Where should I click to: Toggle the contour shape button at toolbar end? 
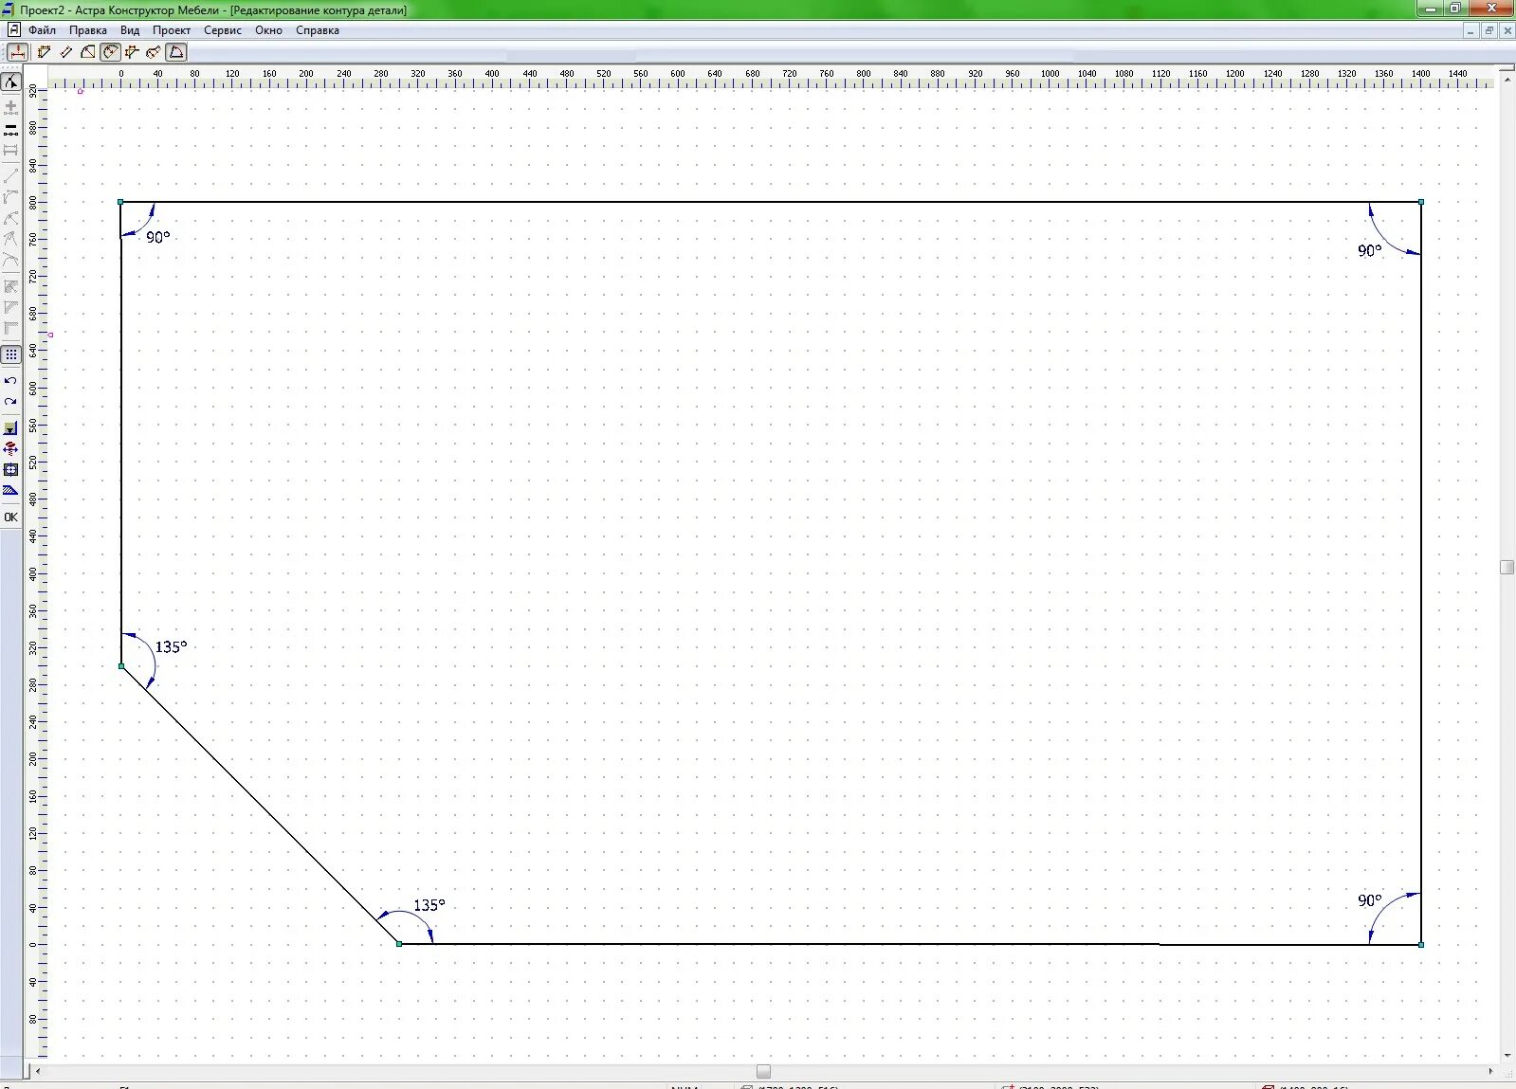pos(176,52)
